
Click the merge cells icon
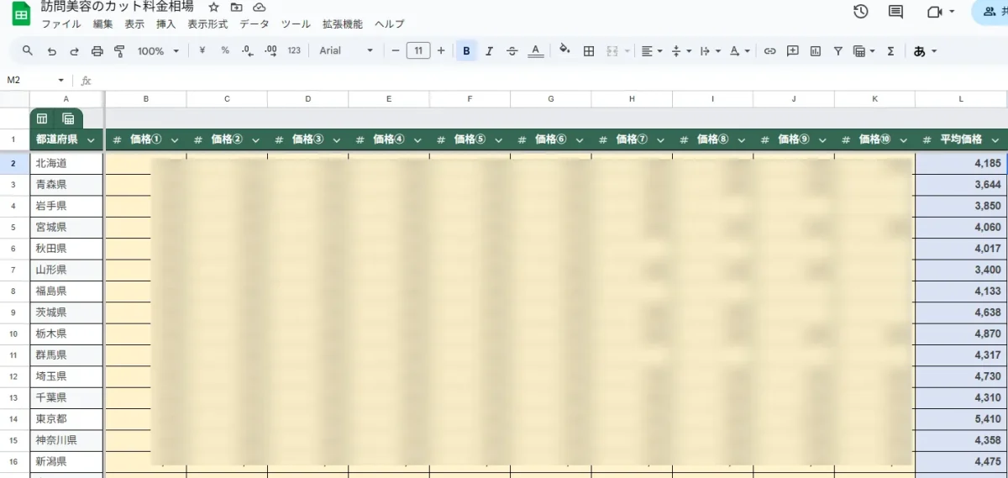coord(613,50)
